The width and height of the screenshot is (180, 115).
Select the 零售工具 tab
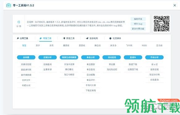pos(45,38)
